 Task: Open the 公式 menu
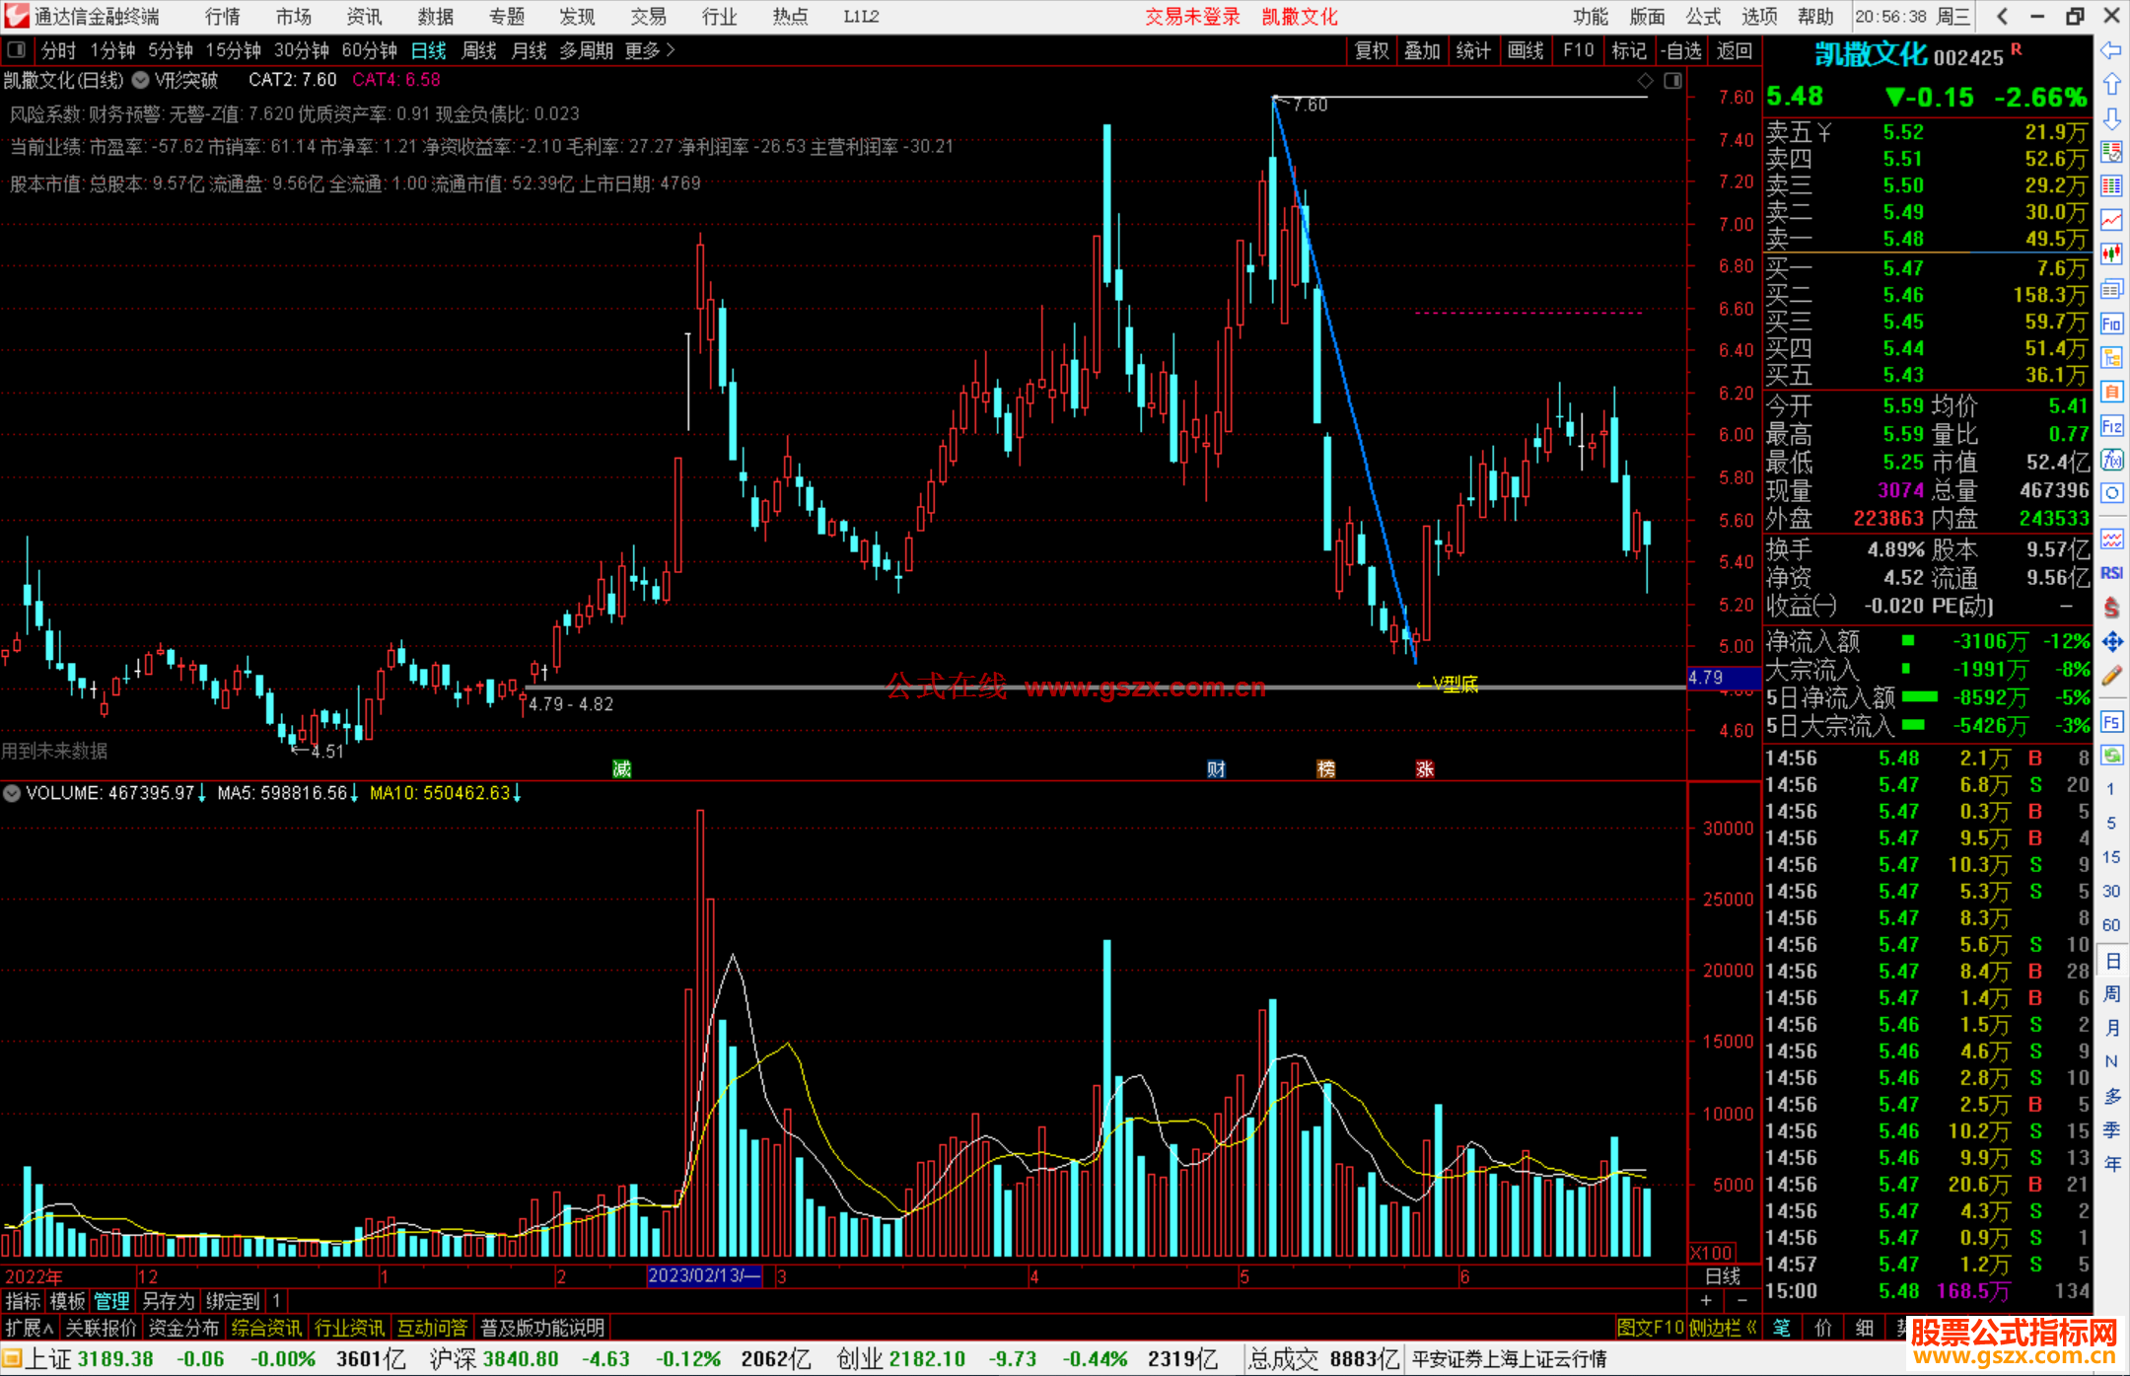pos(1703,16)
